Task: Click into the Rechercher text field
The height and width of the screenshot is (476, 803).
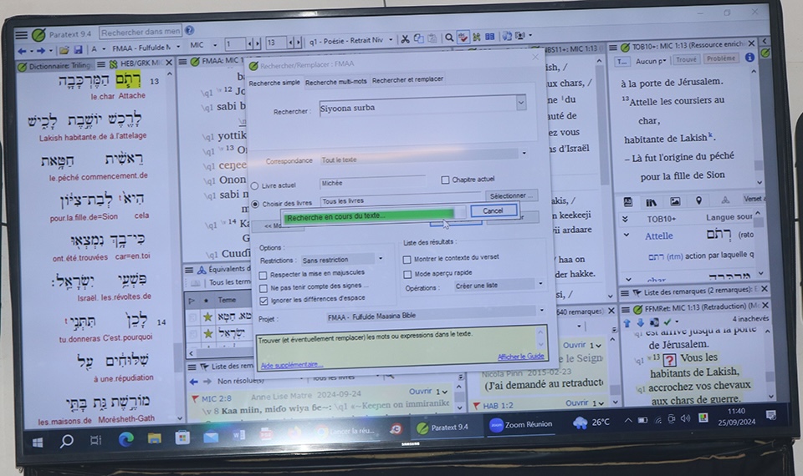Action: pyautogui.click(x=417, y=108)
